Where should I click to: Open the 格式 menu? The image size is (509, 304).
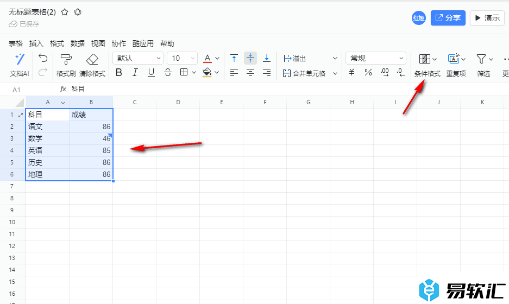tap(57, 43)
